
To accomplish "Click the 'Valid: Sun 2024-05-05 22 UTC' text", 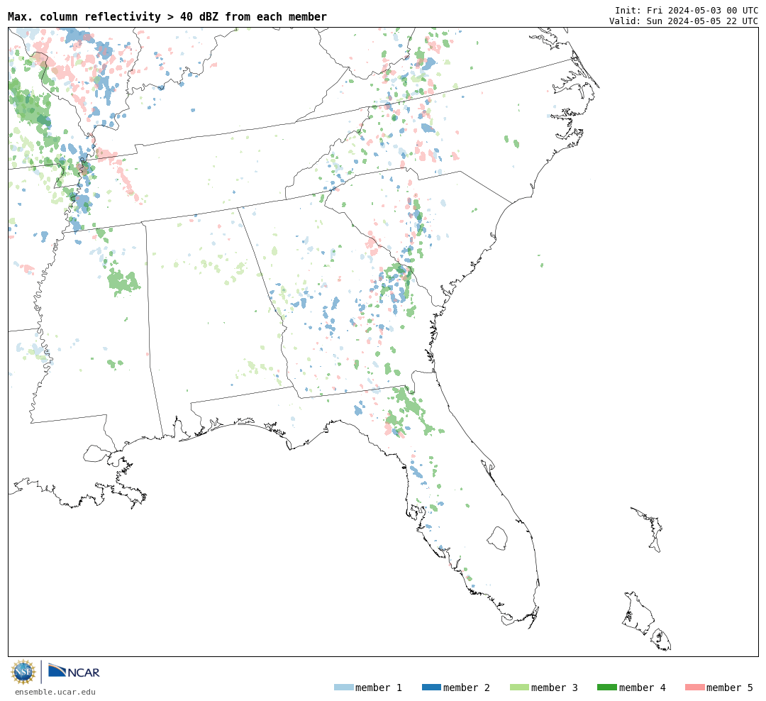I will click(x=684, y=21).
